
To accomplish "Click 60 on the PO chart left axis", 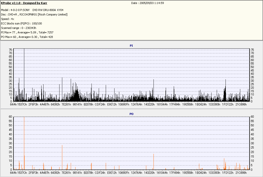I will pyautogui.click(x=10, y=117).
